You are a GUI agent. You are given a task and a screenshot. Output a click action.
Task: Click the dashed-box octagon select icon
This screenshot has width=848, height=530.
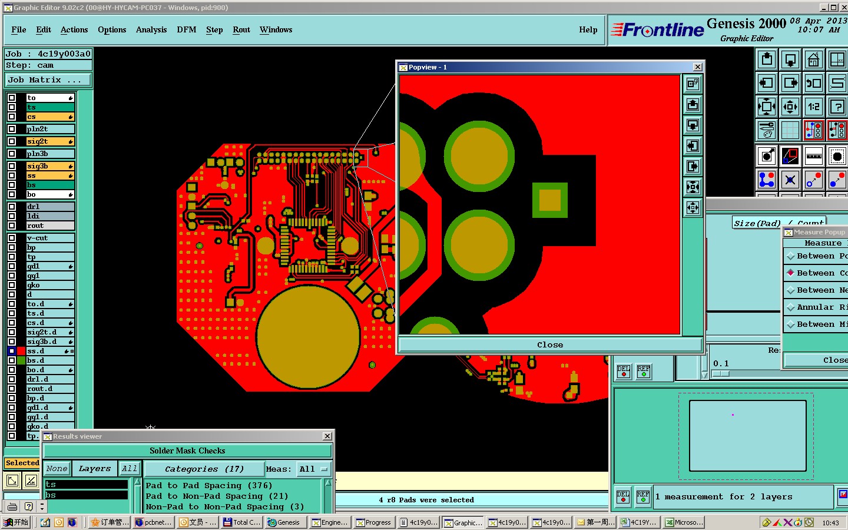[x=837, y=156]
